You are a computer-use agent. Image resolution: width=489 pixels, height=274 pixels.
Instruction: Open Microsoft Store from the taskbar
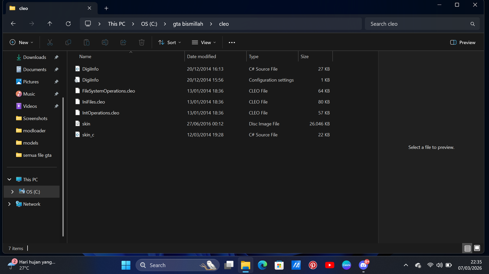pyautogui.click(x=279, y=265)
